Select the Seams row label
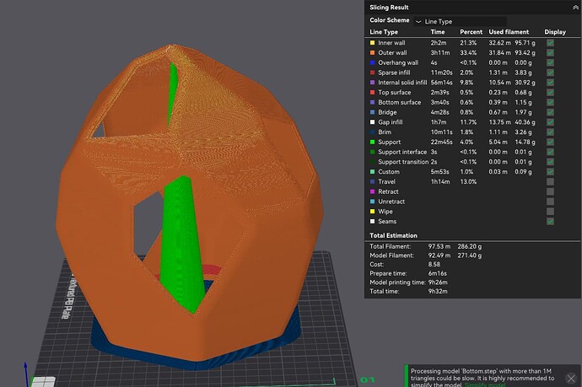 387,221
